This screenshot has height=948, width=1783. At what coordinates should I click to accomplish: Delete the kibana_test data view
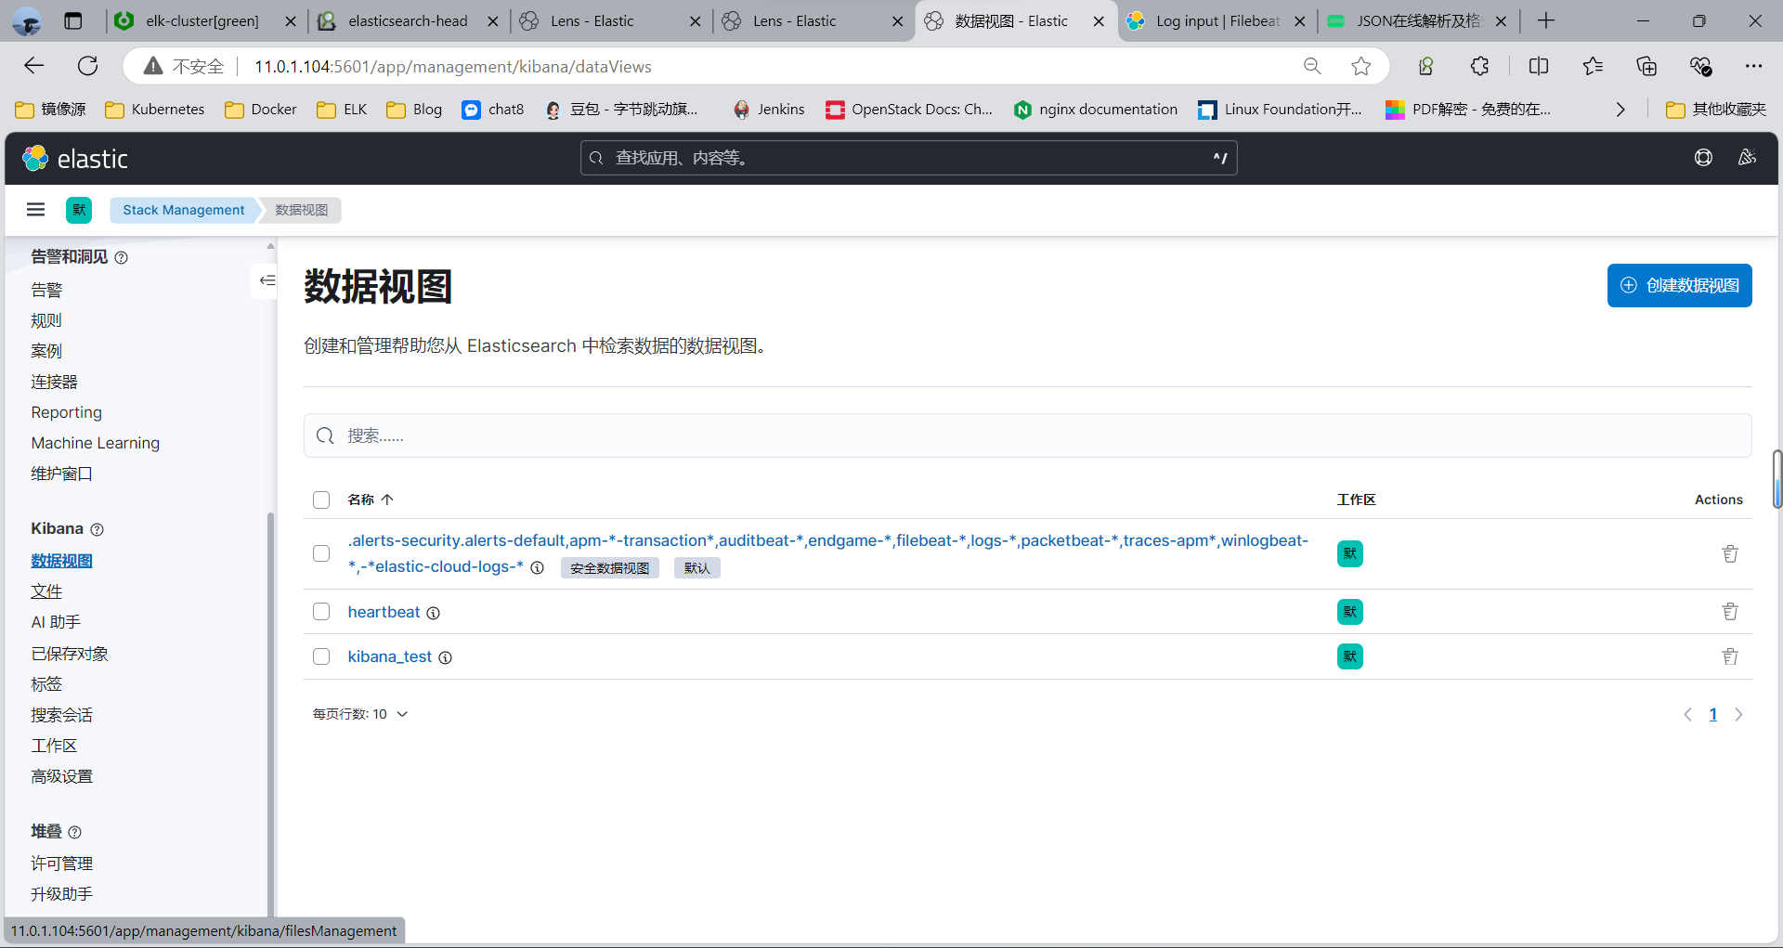(1730, 656)
